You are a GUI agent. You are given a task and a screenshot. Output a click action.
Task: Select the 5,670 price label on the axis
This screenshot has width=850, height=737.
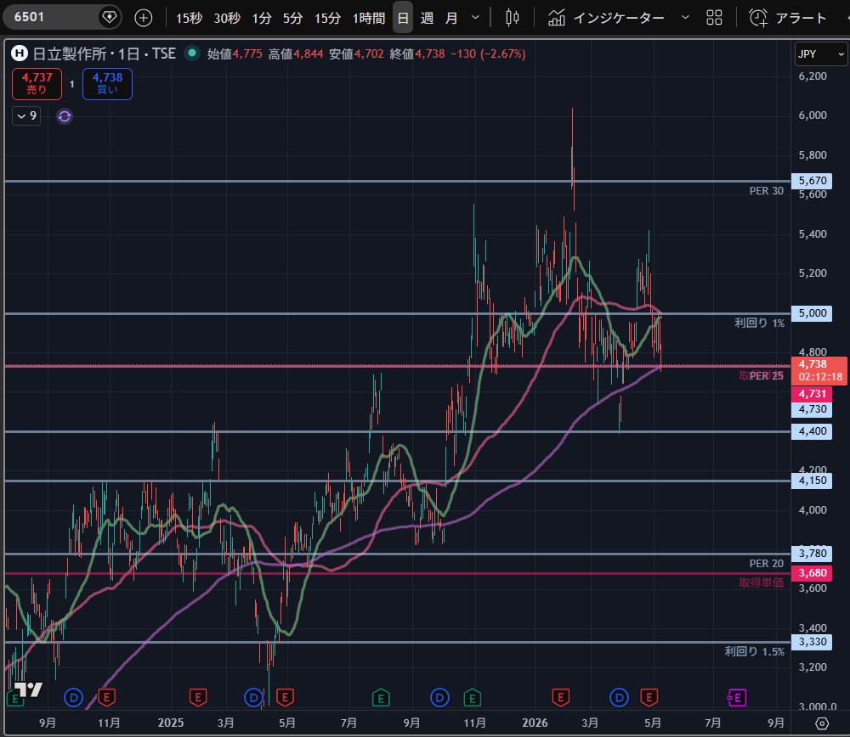pos(812,180)
